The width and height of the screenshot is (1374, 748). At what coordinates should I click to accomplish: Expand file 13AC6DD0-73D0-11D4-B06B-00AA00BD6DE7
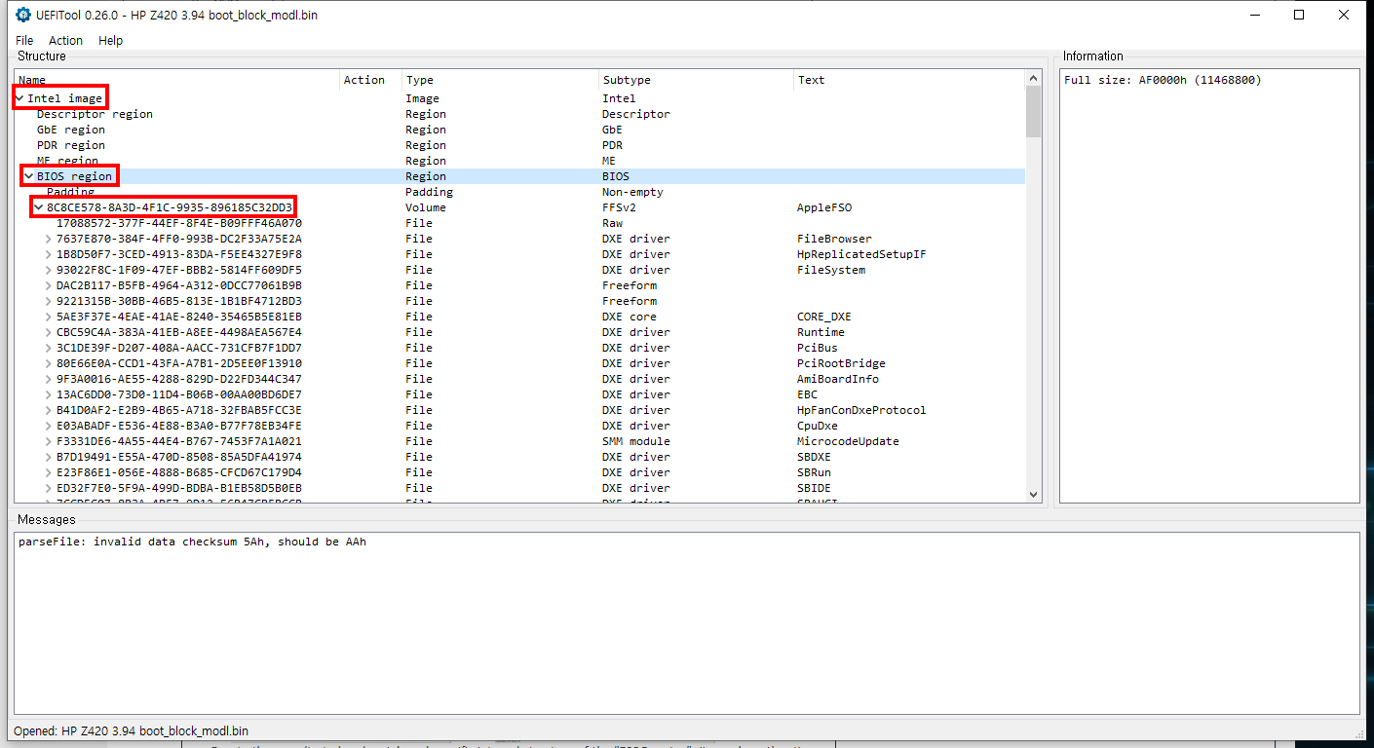tap(50, 394)
